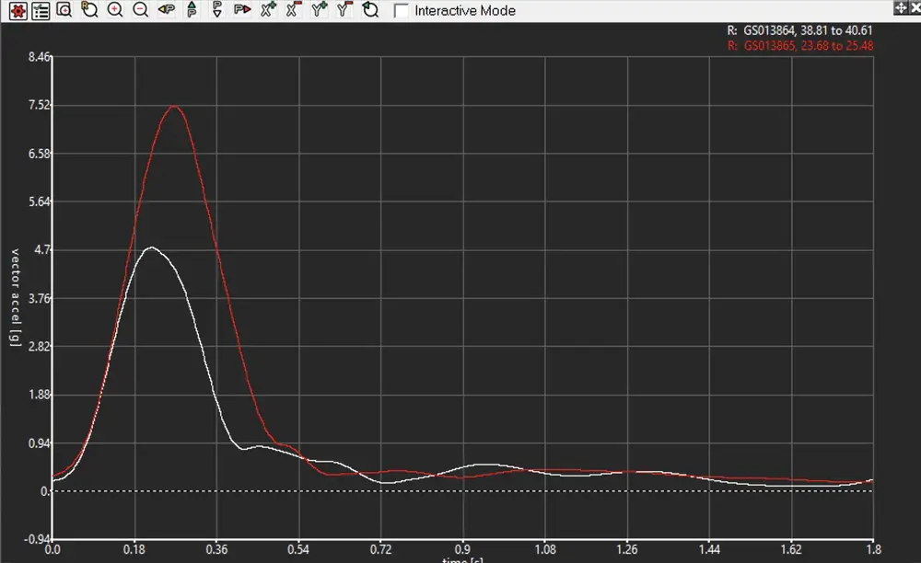The image size is (921, 563).
Task: Close the plot panel with X
Action: [915, 7]
